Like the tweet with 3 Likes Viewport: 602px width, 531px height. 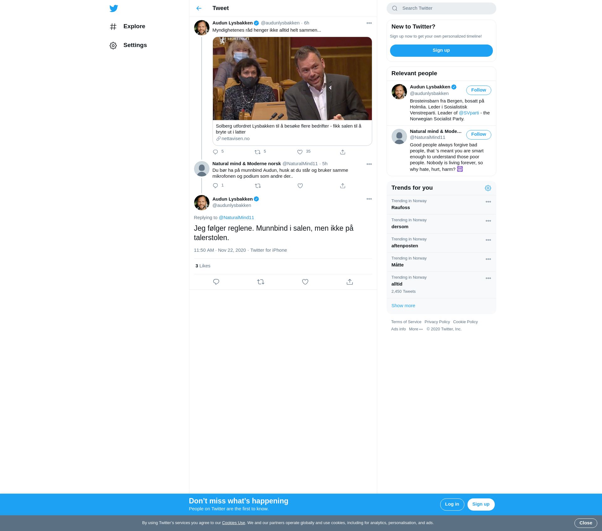coord(305,282)
